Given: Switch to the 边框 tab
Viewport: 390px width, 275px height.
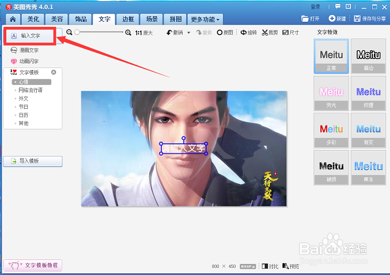Looking at the screenshot, I should click(128, 19).
